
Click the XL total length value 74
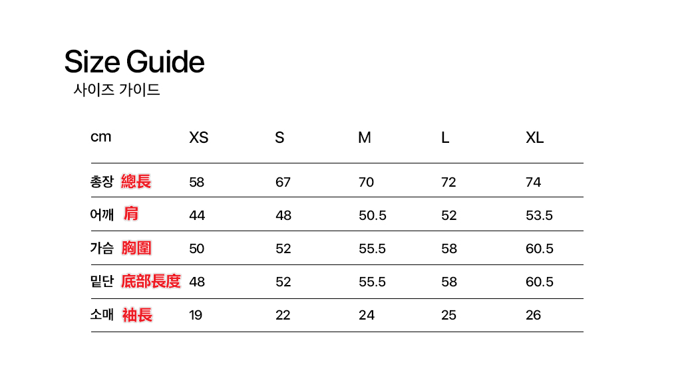(x=533, y=182)
